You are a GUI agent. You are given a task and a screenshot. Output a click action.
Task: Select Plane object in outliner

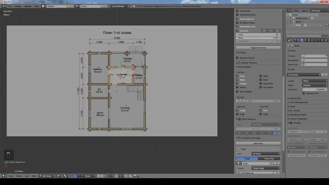[x=298, y=25]
